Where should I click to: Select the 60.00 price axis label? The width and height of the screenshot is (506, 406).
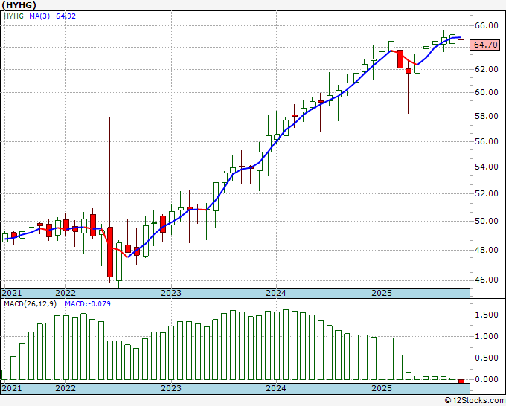point(486,92)
